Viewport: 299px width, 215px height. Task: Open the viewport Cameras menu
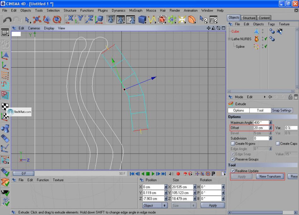point(34,28)
